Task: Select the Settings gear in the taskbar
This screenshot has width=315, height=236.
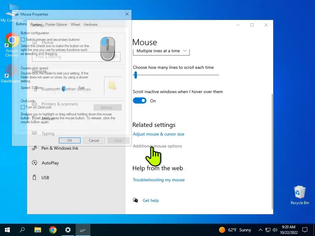Action: click(68, 230)
